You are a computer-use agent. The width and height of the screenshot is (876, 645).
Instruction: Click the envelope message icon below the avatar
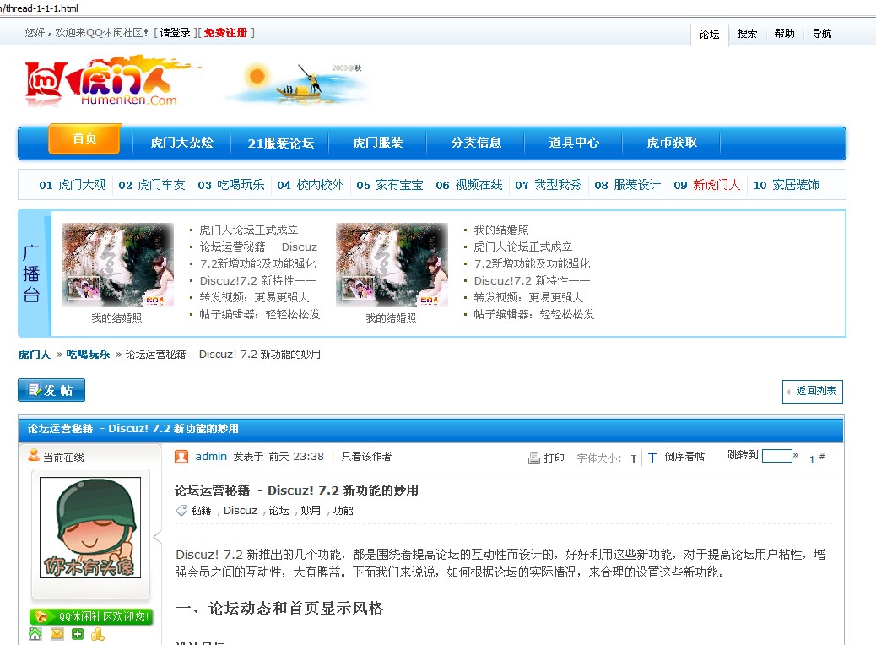[x=57, y=634]
